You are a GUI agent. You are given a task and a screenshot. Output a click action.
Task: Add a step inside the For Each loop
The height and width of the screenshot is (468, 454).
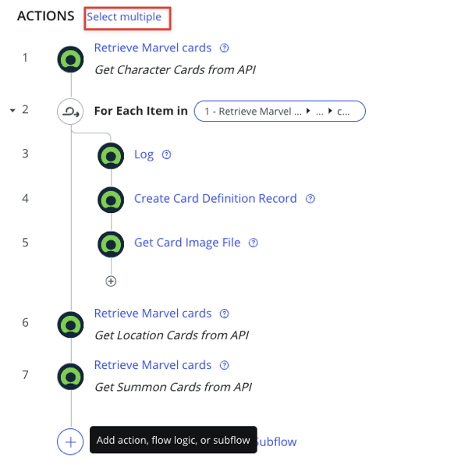tap(111, 281)
